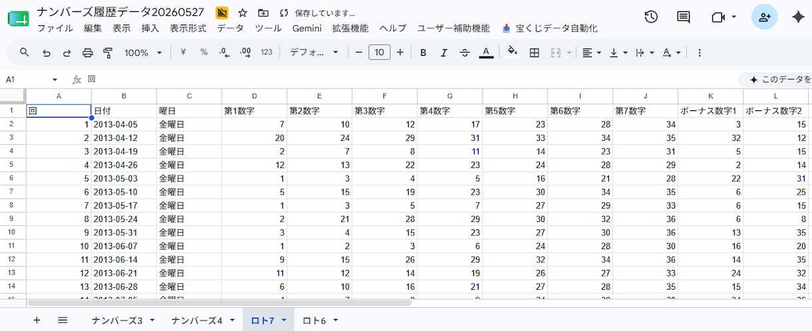The height and width of the screenshot is (331, 812).
Task: Open the comments panel icon
Action: [684, 17]
